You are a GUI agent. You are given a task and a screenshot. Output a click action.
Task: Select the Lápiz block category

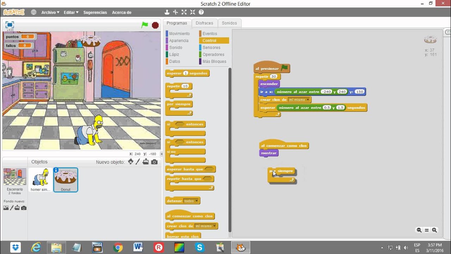coord(174,55)
